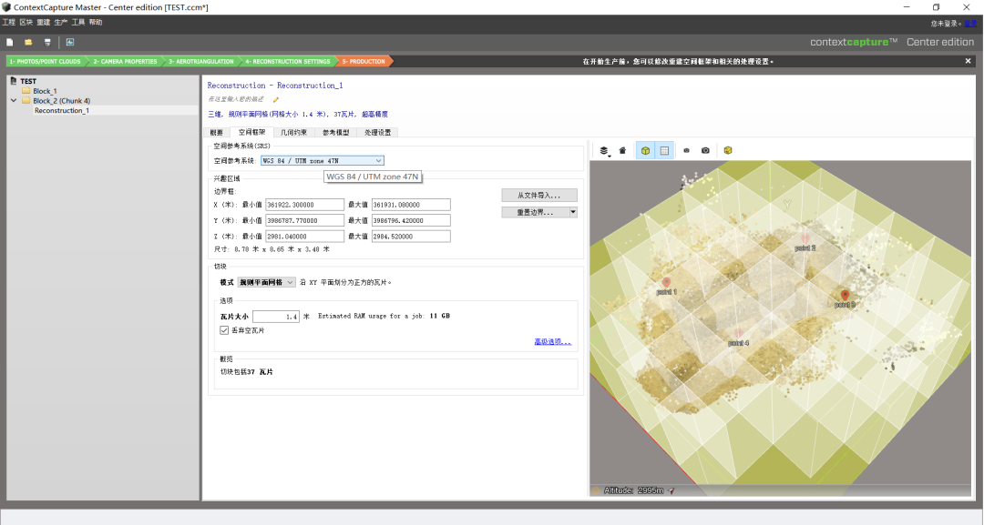The width and height of the screenshot is (984, 525).
Task: Open the 重建 menu
Action: 44,23
